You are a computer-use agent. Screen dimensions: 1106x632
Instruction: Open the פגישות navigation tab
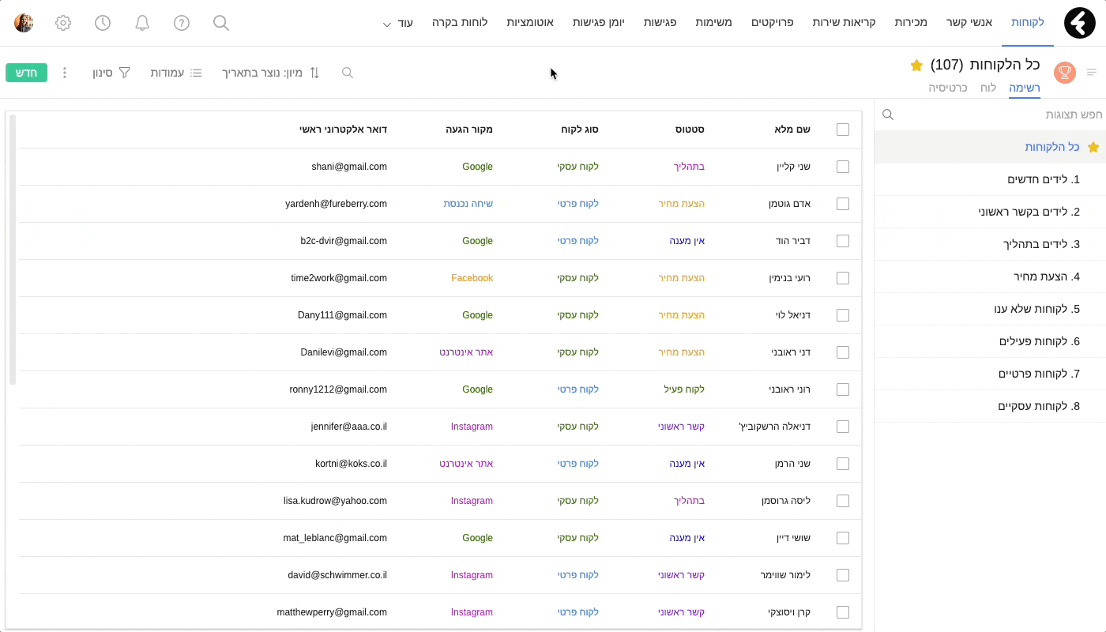point(660,22)
